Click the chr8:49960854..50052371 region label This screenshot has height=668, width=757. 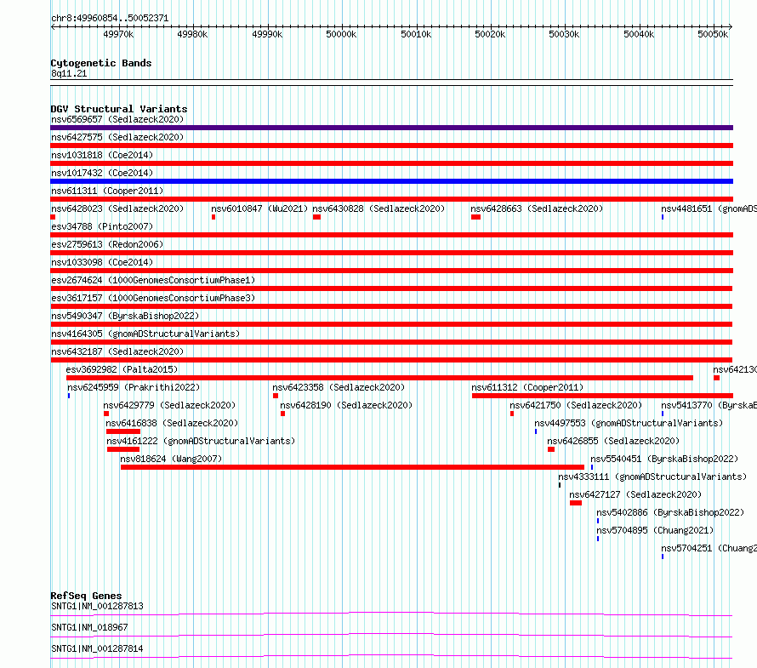(x=110, y=19)
